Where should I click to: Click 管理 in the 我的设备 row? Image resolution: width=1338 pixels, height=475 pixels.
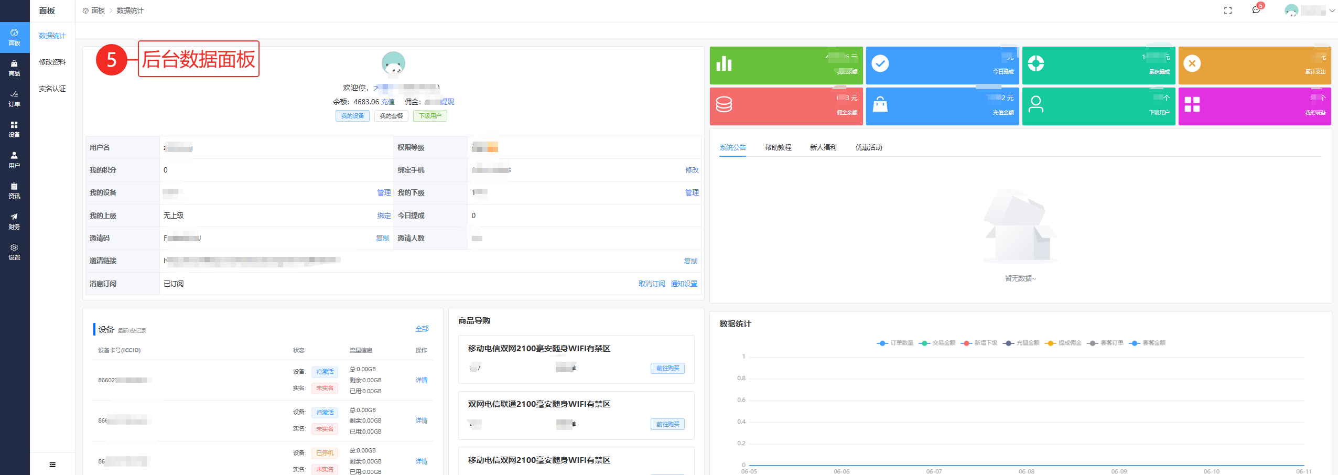coord(384,192)
